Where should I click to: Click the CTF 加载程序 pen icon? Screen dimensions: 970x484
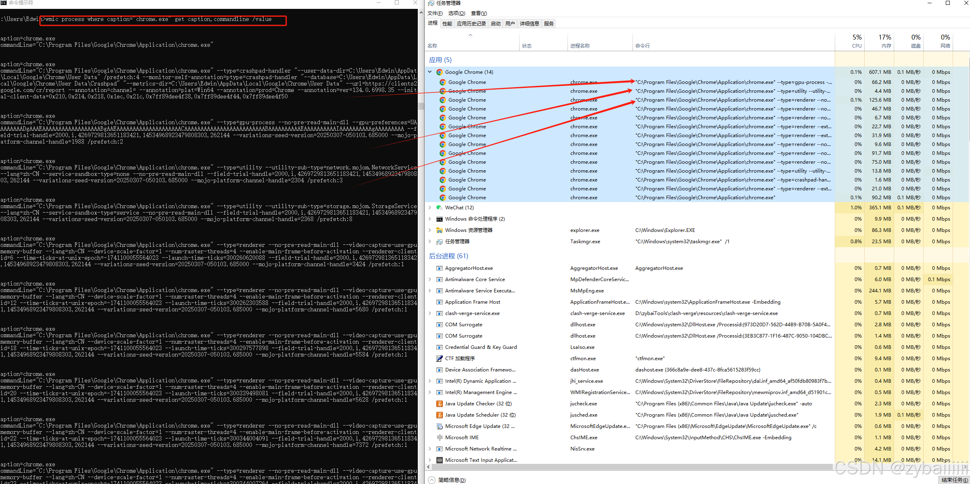pyautogui.click(x=440, y=359)
